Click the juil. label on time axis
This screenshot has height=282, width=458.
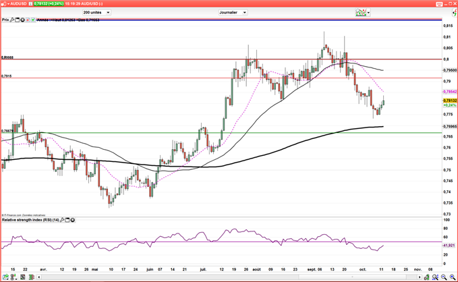coord(203,269)
